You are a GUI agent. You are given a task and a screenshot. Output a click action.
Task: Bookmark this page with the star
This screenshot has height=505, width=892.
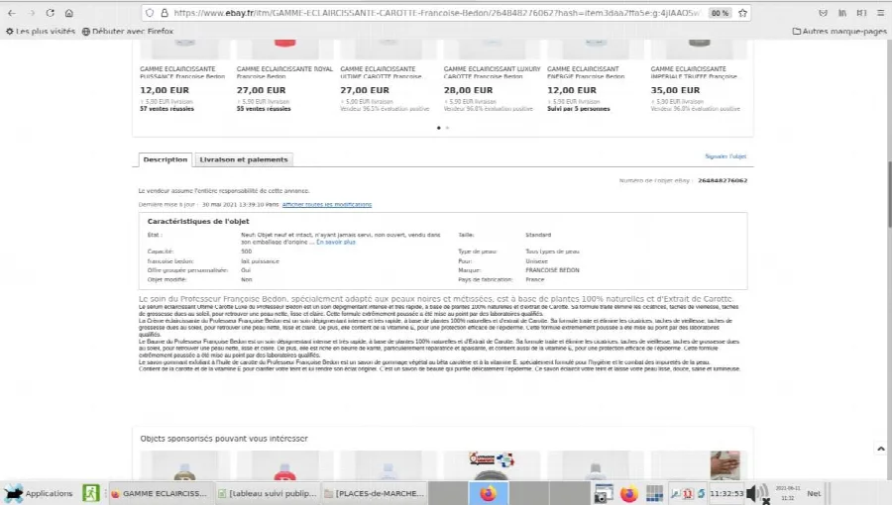point(742,13)
